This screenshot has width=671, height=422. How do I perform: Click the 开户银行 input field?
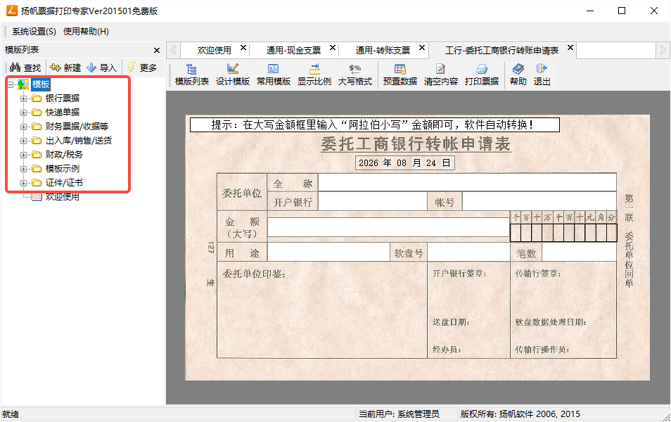(x=373, y=201)
